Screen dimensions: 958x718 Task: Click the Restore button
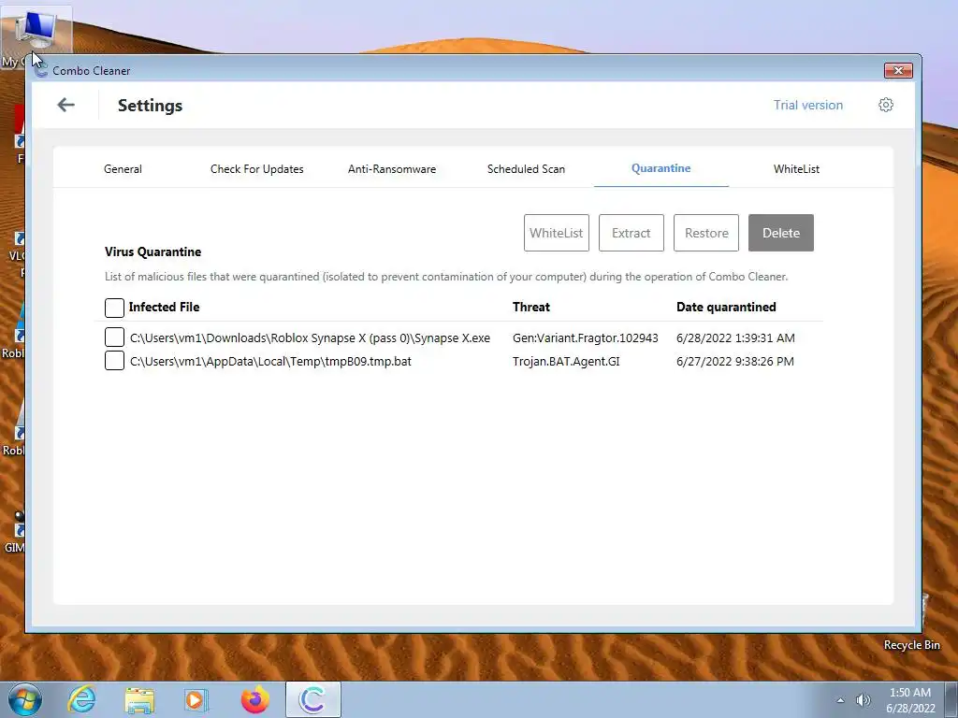(706, 233)
